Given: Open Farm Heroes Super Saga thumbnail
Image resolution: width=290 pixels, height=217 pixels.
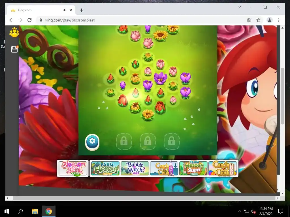Looking at the screenshot, I should pyautogui.click(x=193, y=168).
